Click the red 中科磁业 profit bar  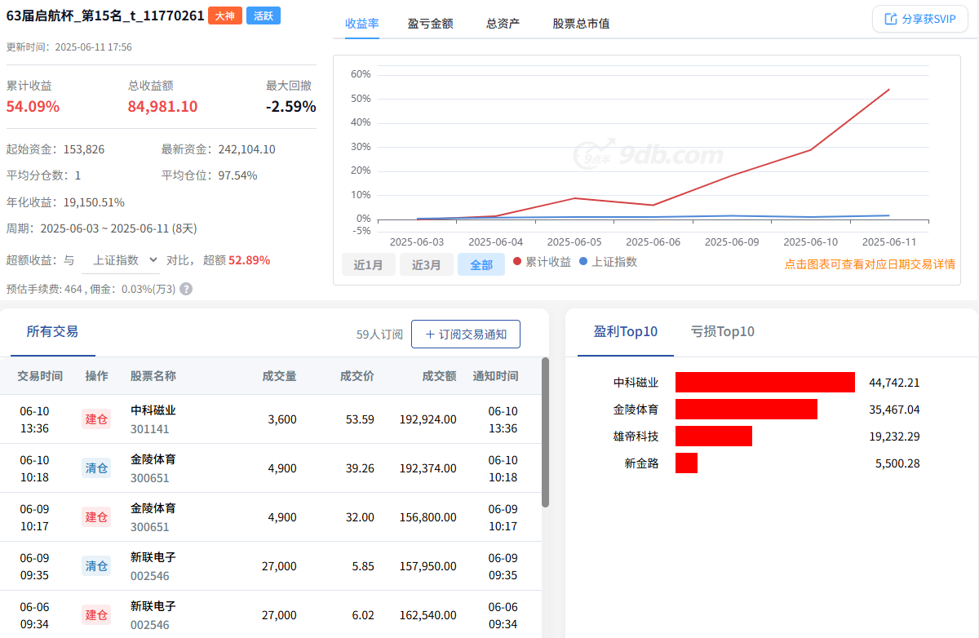tap(765, 383)
